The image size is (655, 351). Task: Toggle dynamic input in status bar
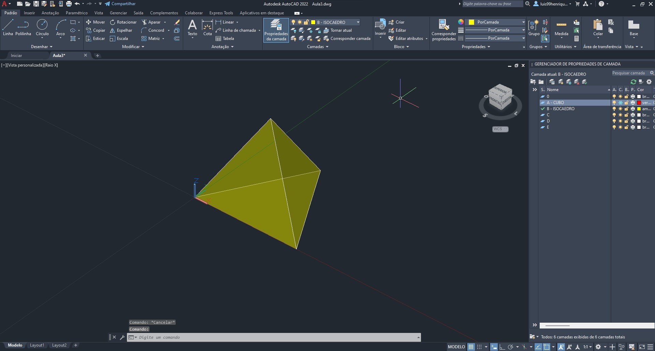coord(494,347)
